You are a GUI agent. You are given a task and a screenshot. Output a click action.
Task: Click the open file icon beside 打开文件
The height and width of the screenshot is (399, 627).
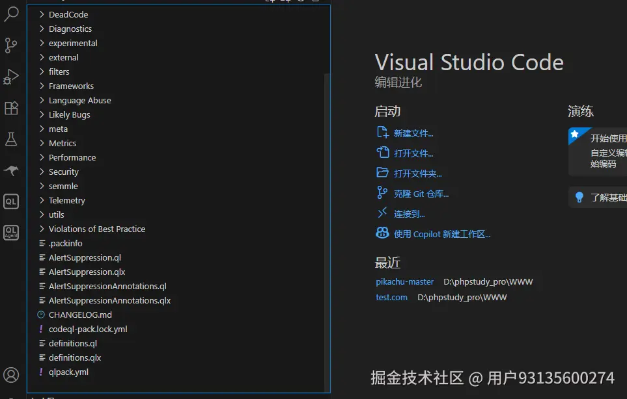coord(382,153)
